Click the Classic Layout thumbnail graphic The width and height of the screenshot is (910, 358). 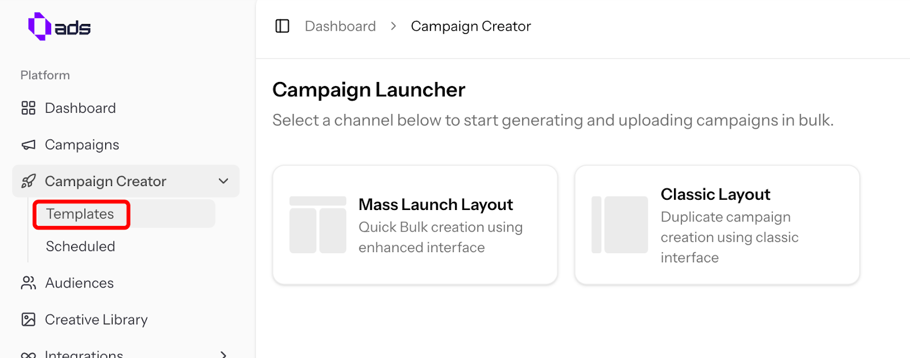click(x=619, y=224)
